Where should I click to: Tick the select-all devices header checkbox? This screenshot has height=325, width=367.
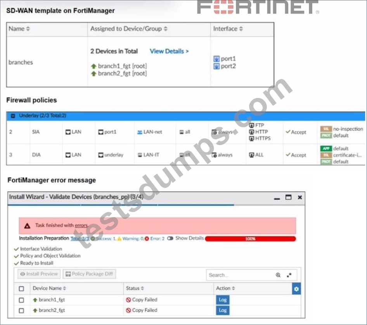(x=21, y=289)
